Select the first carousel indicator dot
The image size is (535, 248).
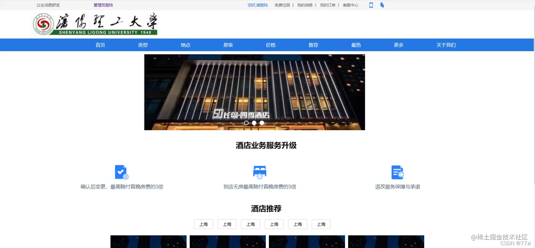click(247, 123)
